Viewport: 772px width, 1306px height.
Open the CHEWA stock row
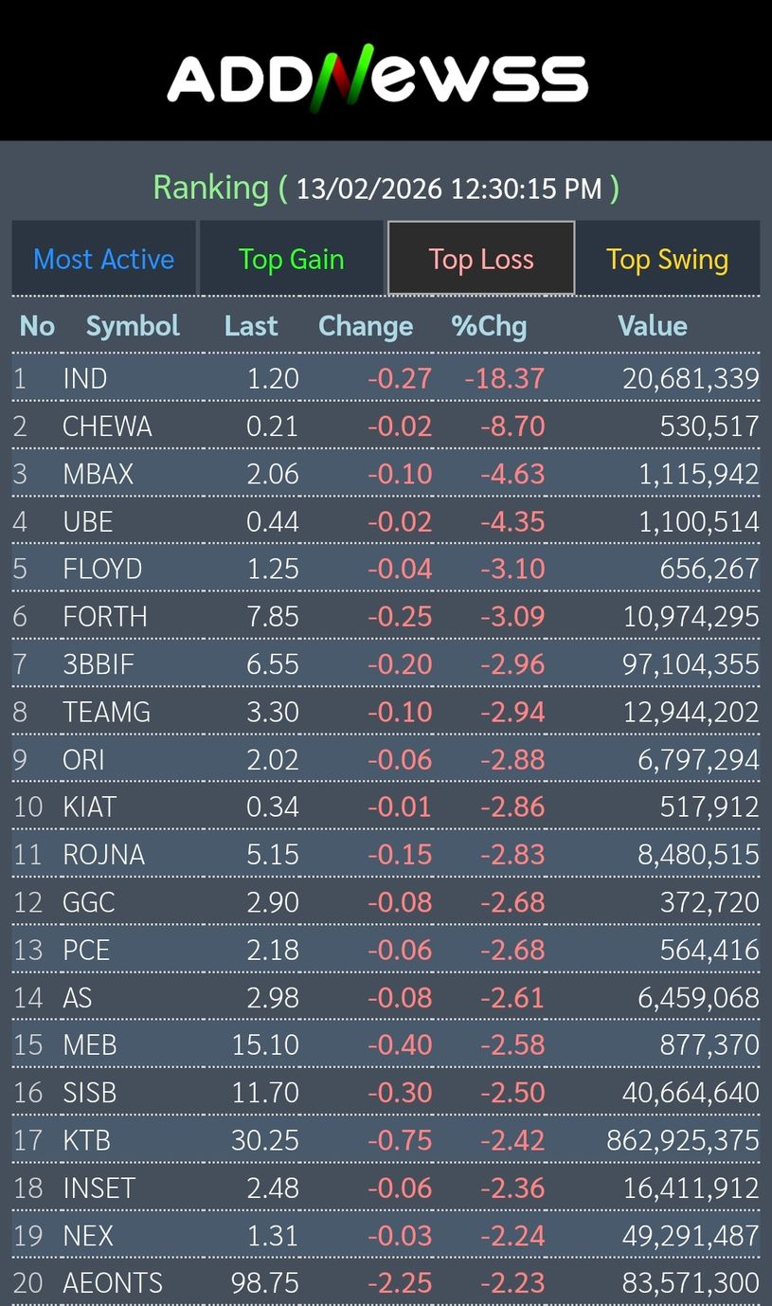pyautogui.click(x=107, y=426)
